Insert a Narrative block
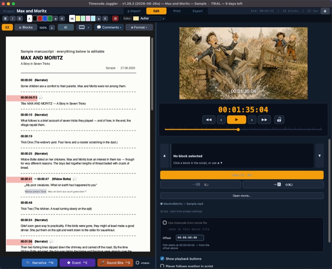332x269 pixels. (39, 263)
